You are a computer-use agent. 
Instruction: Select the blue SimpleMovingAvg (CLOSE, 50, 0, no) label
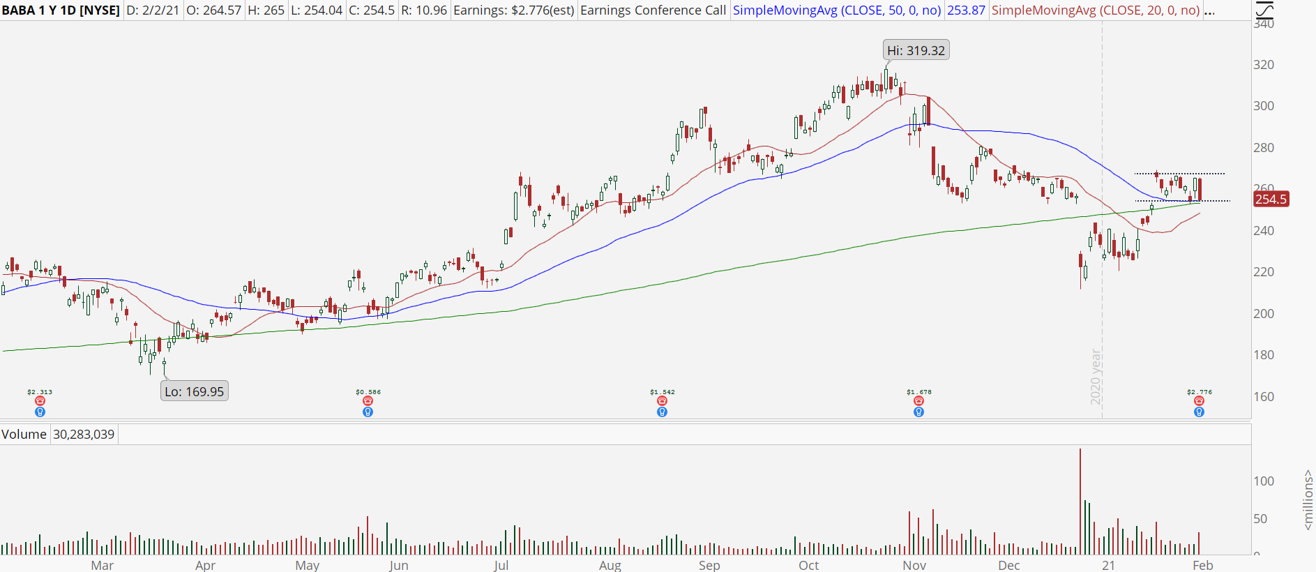tap(837, 10)
